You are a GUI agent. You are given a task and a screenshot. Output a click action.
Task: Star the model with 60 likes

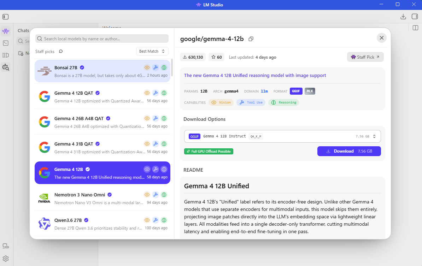point(216,57)
